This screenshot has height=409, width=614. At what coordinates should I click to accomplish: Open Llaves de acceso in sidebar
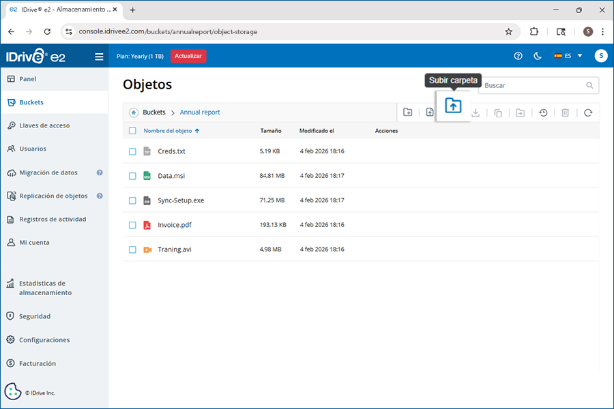point(44,125)
